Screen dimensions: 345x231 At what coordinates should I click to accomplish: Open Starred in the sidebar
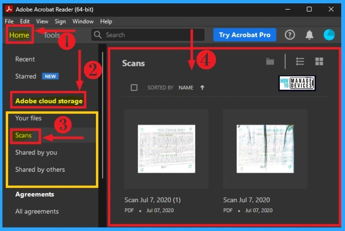25,76
